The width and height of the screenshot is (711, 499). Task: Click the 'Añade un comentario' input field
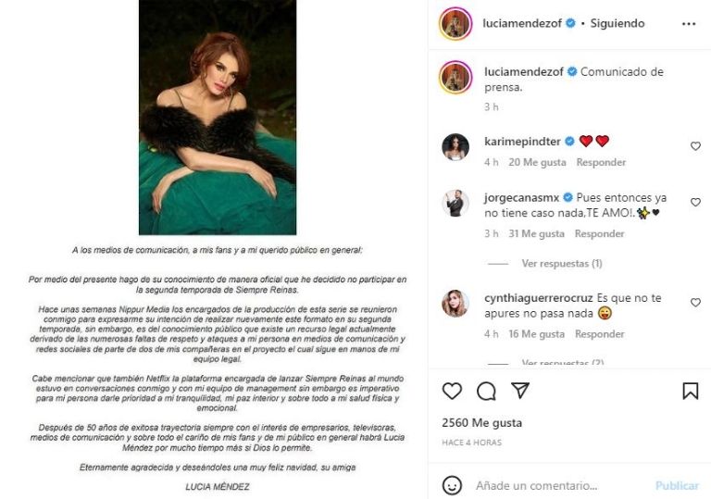pyautogui.click(x=555, y=485)
